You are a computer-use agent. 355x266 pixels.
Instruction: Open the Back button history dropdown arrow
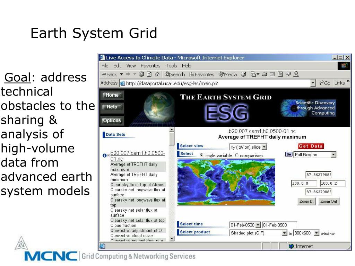pyautogui.click(x=121, y=74)
